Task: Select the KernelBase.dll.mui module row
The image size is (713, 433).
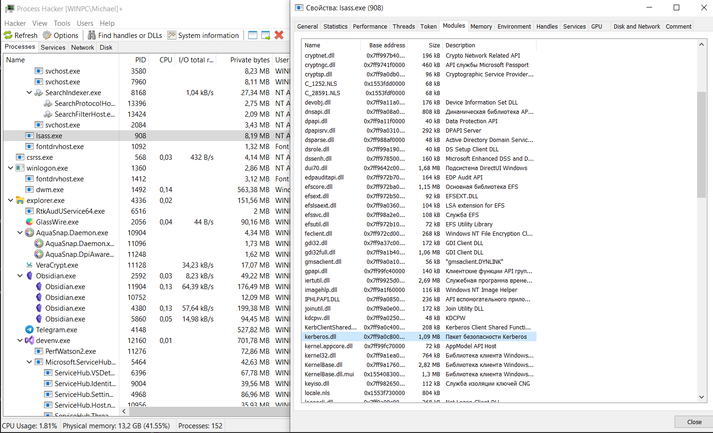Action: tap(419, 374)
